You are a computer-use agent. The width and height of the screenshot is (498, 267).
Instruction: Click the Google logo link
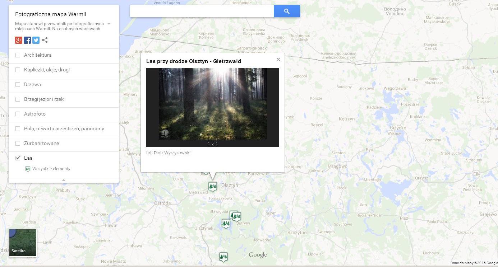[258, 255]
